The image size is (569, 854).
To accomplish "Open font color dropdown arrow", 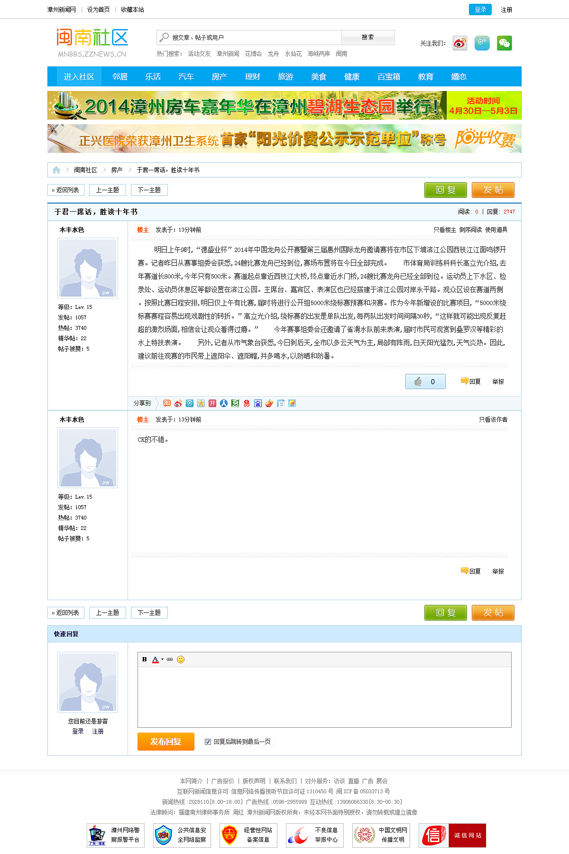I will coord(162,659).
